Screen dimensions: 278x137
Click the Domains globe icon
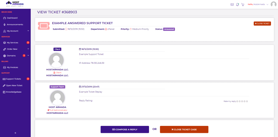coord(4,56)
